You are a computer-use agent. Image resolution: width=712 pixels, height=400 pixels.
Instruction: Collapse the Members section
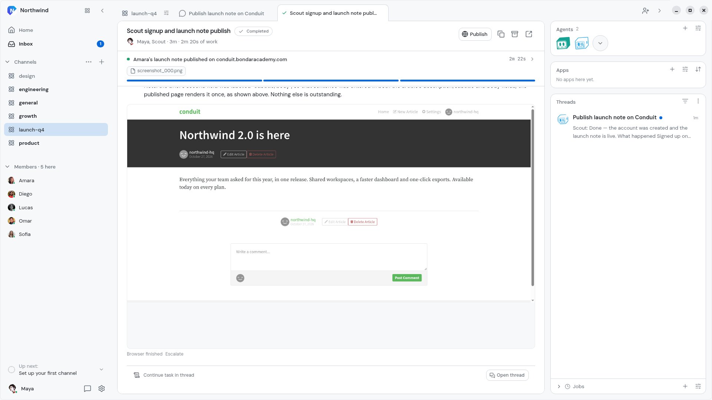7,167
